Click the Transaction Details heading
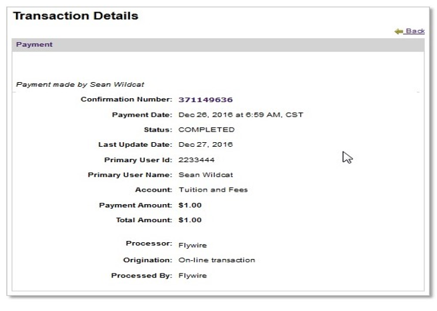This screenshot has width=437, height=311. [75, 16]
